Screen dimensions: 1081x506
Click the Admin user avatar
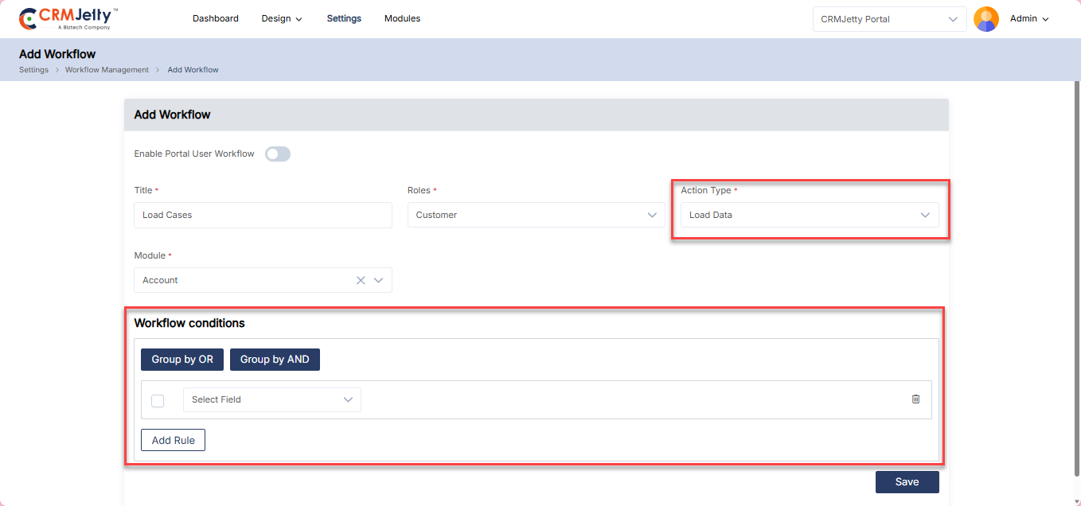coord(986,19)
